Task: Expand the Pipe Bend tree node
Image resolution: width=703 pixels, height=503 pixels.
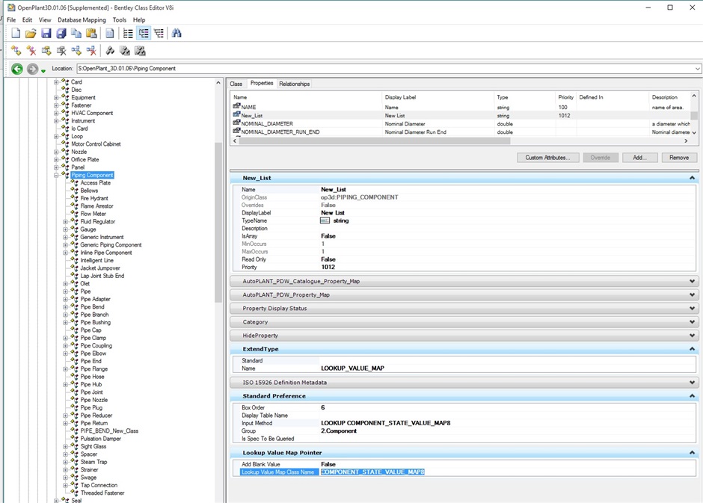Action: 66,307
